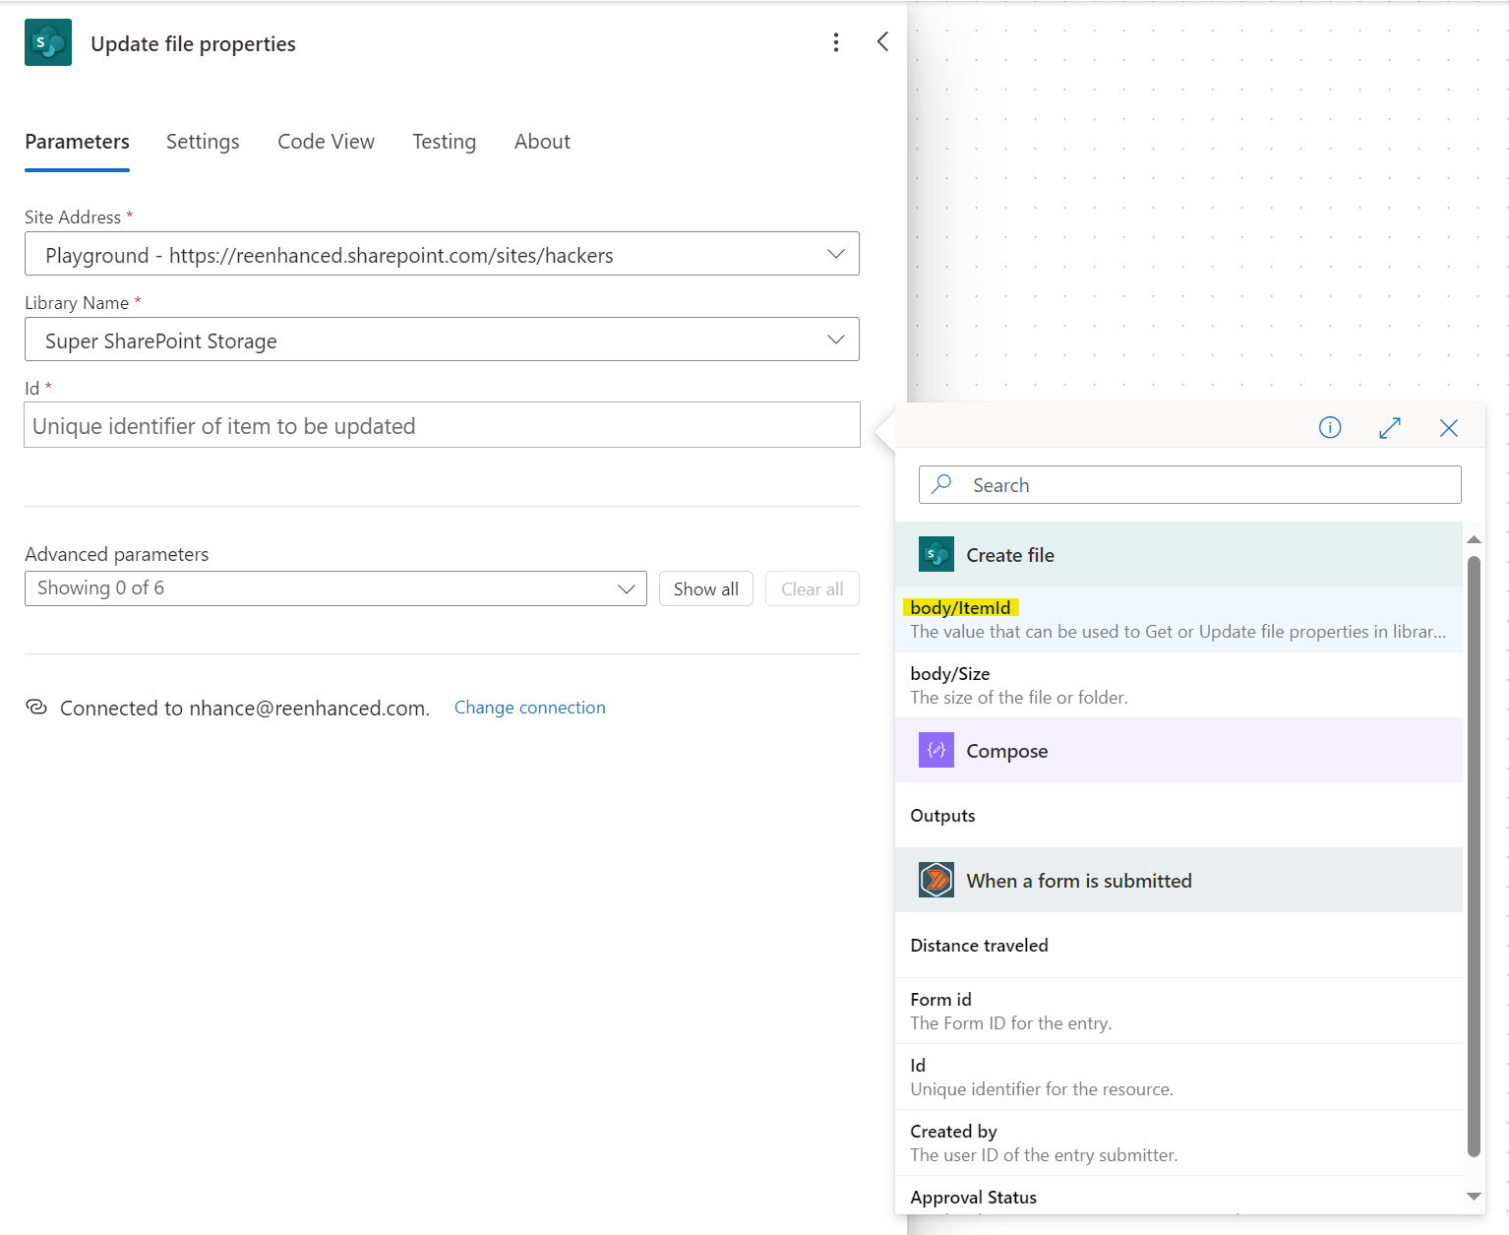
Task: Click the dynamic content list scrollbar thumb
Action: point(1474,856)
